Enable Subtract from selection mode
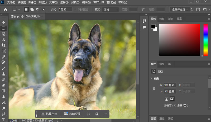This screenshot has width=211, height=122. click(37, 10)
